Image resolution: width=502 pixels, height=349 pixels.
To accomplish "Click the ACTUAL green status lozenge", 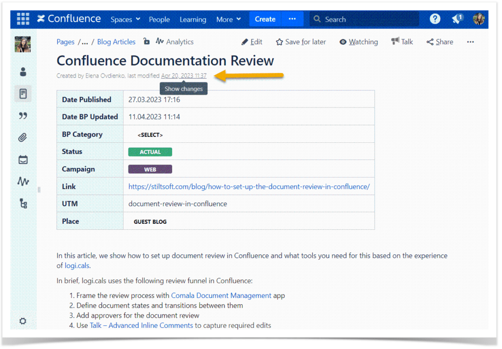I will (150, 152).
